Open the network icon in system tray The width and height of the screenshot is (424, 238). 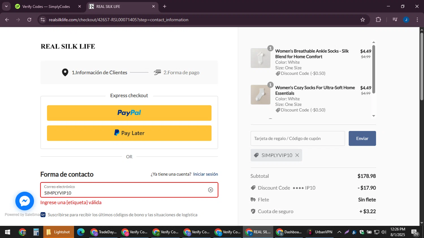click(x=377, y=232)
